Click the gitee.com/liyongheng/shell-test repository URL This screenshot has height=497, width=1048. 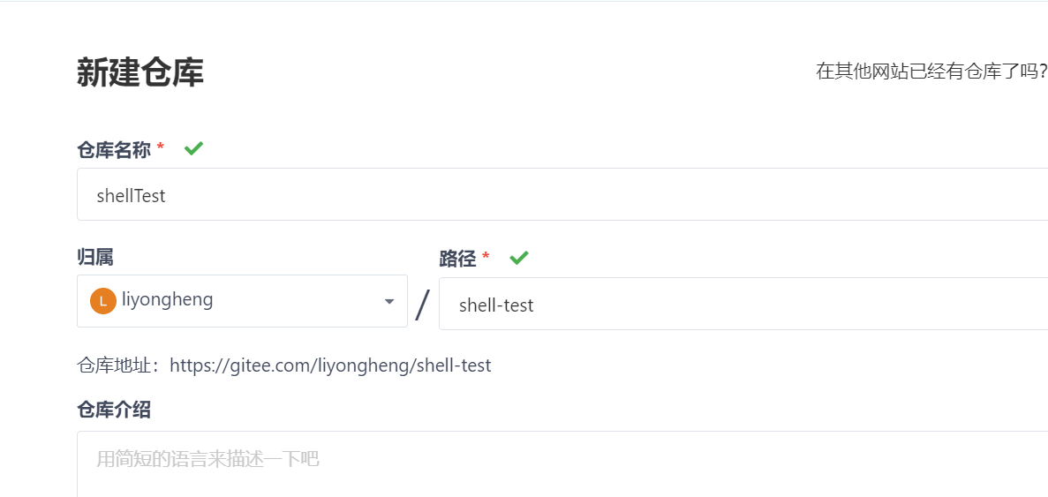(x=330, y=365)
